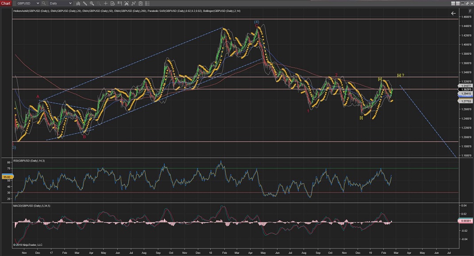The image size is (474, 256).
Task: Toggle the crosshair cursor tool
Action: (x=105, y=3)
